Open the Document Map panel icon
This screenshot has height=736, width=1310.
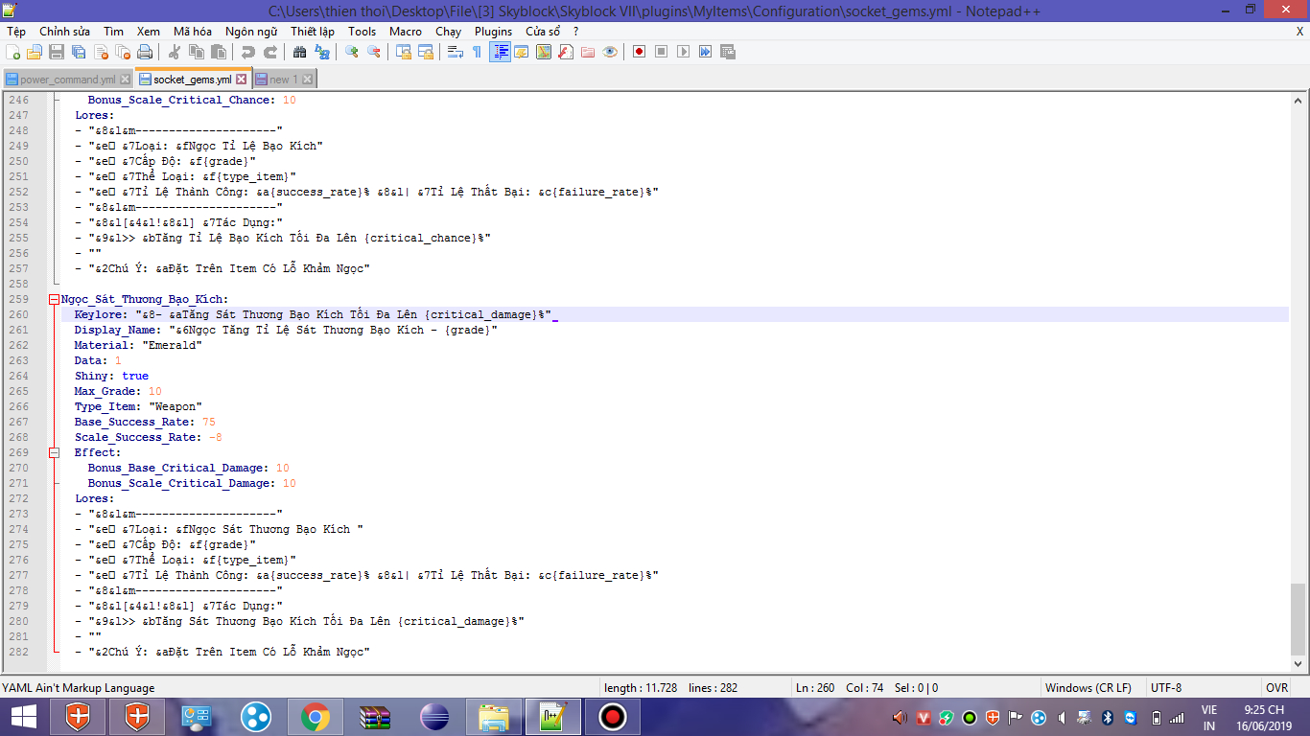click(544, 52)
